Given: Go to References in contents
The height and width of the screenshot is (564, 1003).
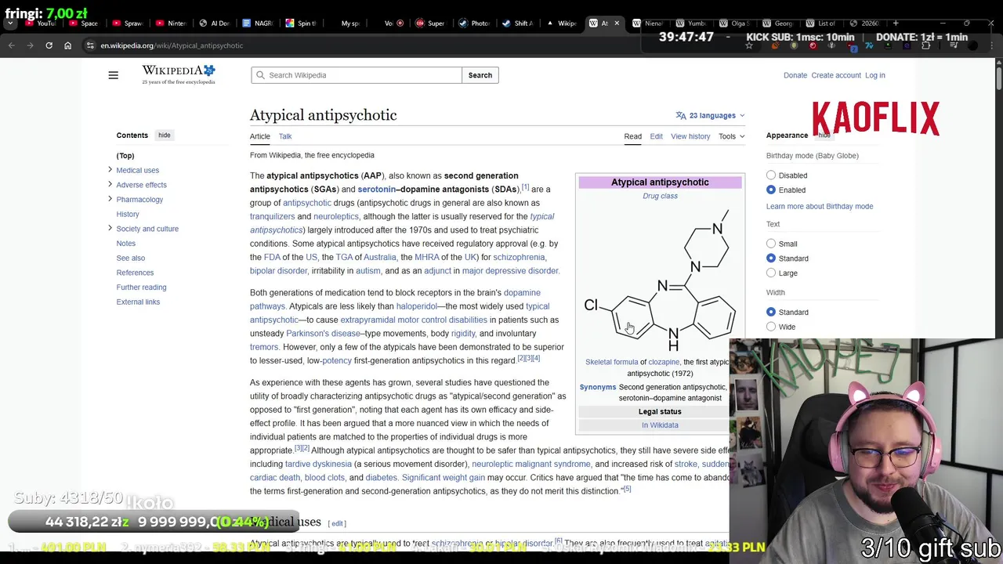Looking at the screenshot, I should (x=135, y=273).
